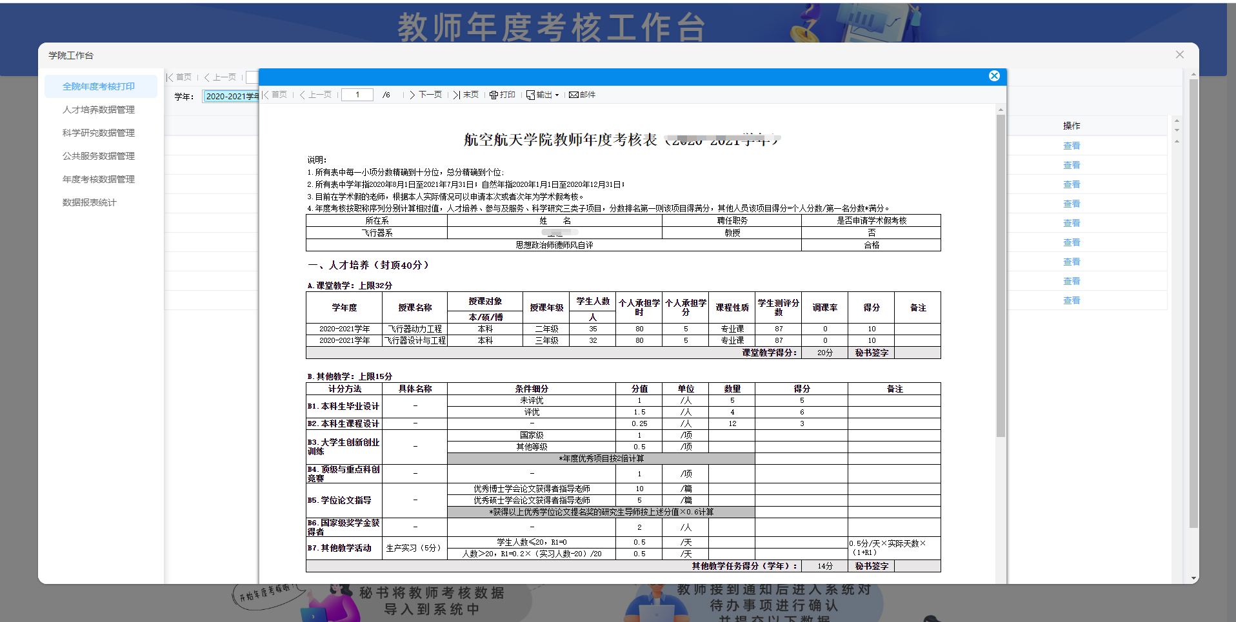
Task: Click the first 查看 link in the 操作 column
Action: [1072, 145]
